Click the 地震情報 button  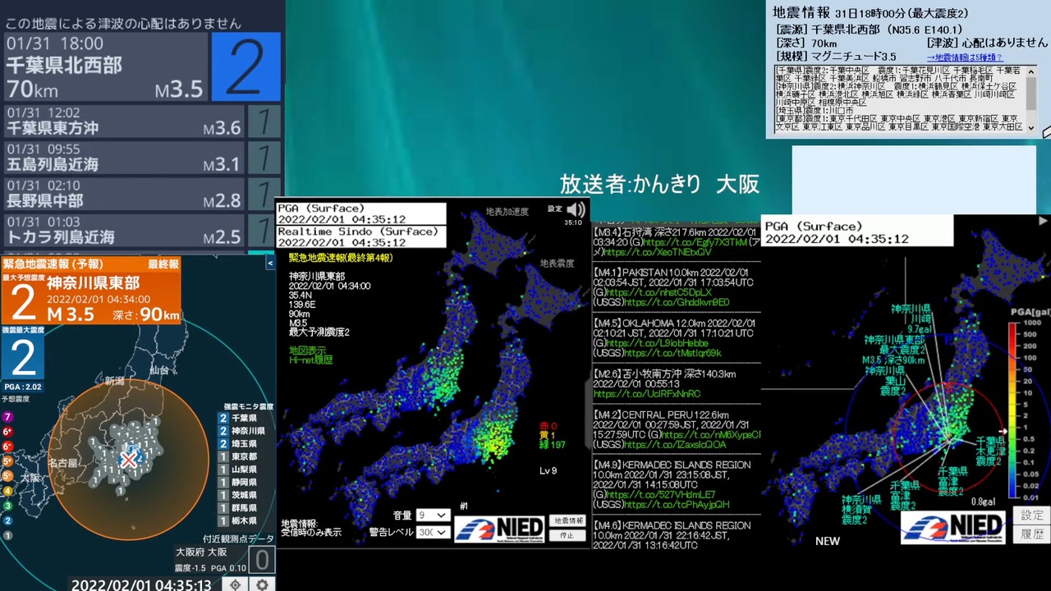coord(567,521)
